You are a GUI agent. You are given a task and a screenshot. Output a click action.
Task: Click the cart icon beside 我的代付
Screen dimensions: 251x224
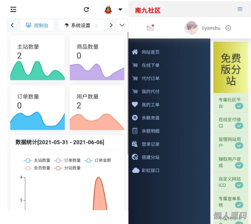point(135,91)
